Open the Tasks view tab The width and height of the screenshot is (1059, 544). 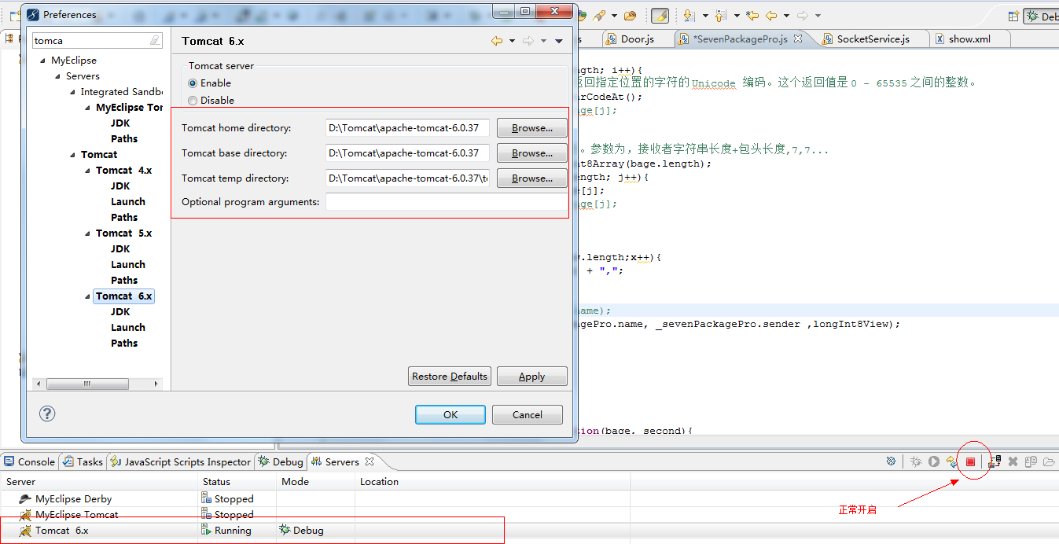point(83,461)
